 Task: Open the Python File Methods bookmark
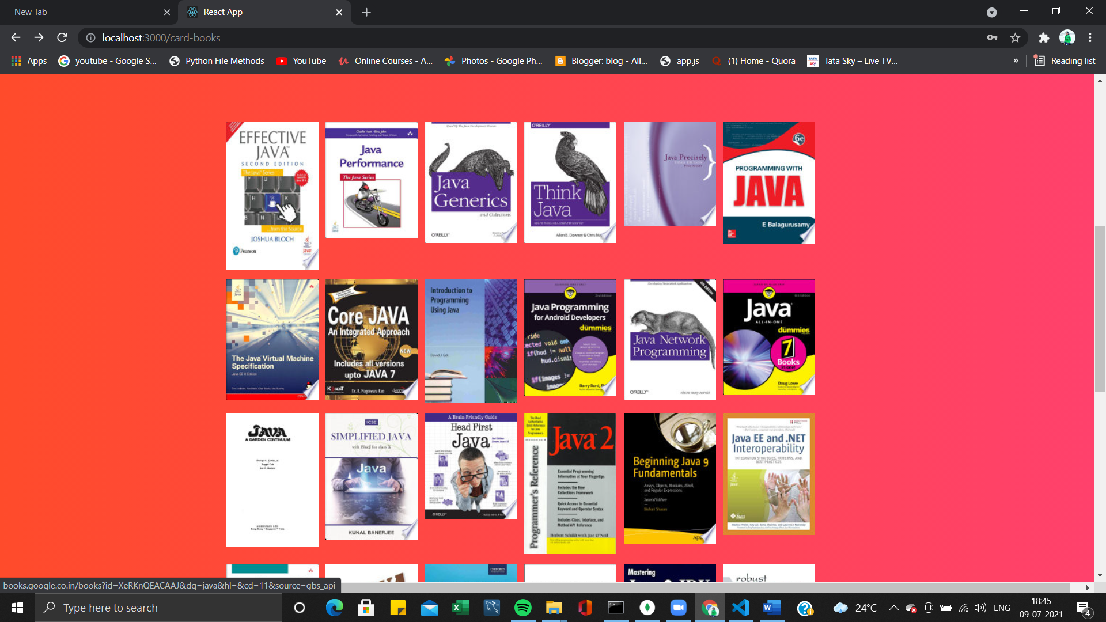point(217,60)
